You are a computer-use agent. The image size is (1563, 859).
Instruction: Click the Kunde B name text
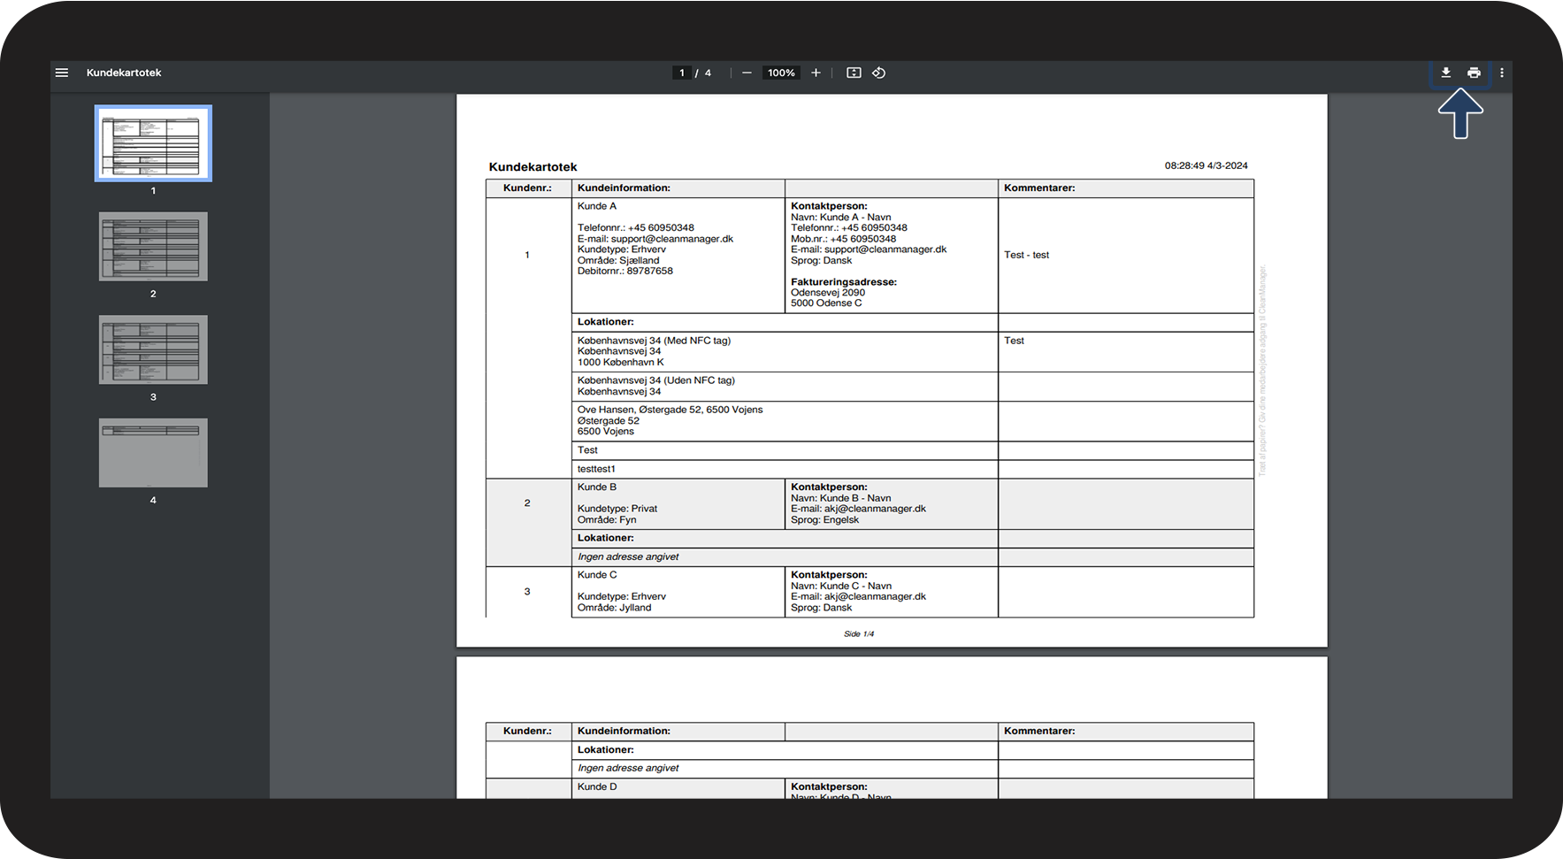tap(597, 487)
